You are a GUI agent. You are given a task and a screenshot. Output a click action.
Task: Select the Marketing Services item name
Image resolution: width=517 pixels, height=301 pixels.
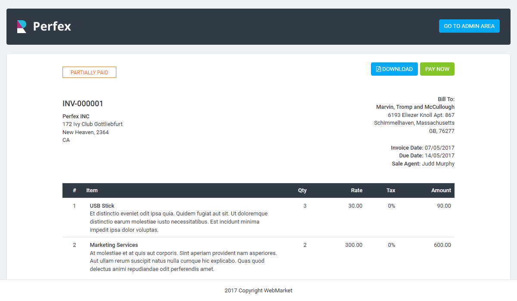[114, 245]
